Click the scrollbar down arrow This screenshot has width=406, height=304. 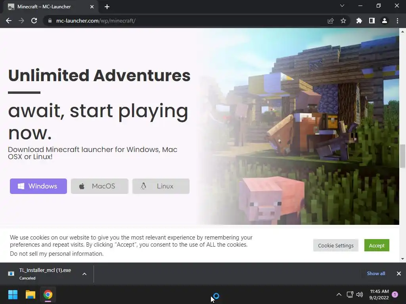coord(402,259)
